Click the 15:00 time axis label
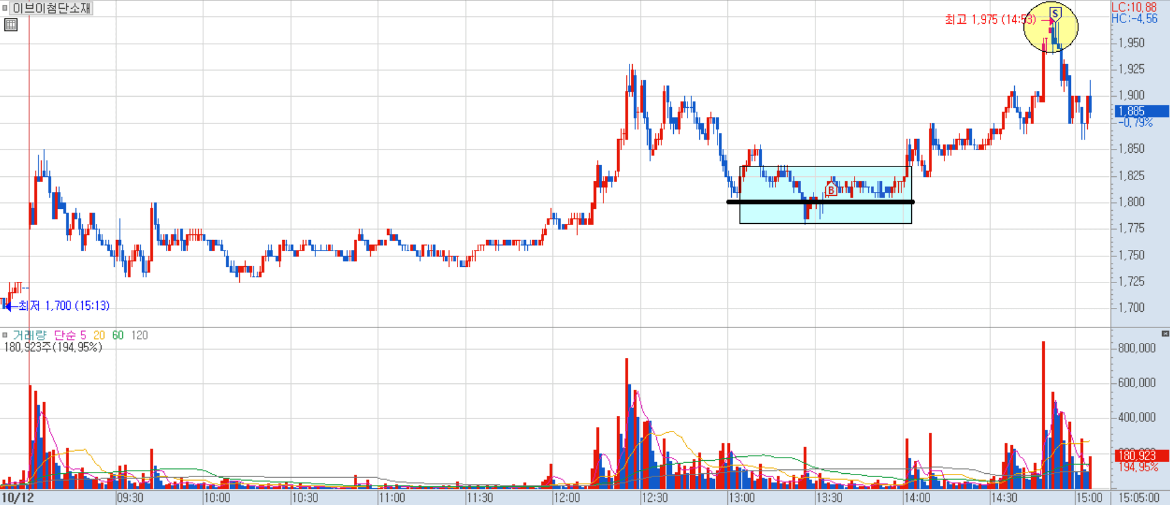This screenshot has height=505, width=1170. (x=1089, y=498)
